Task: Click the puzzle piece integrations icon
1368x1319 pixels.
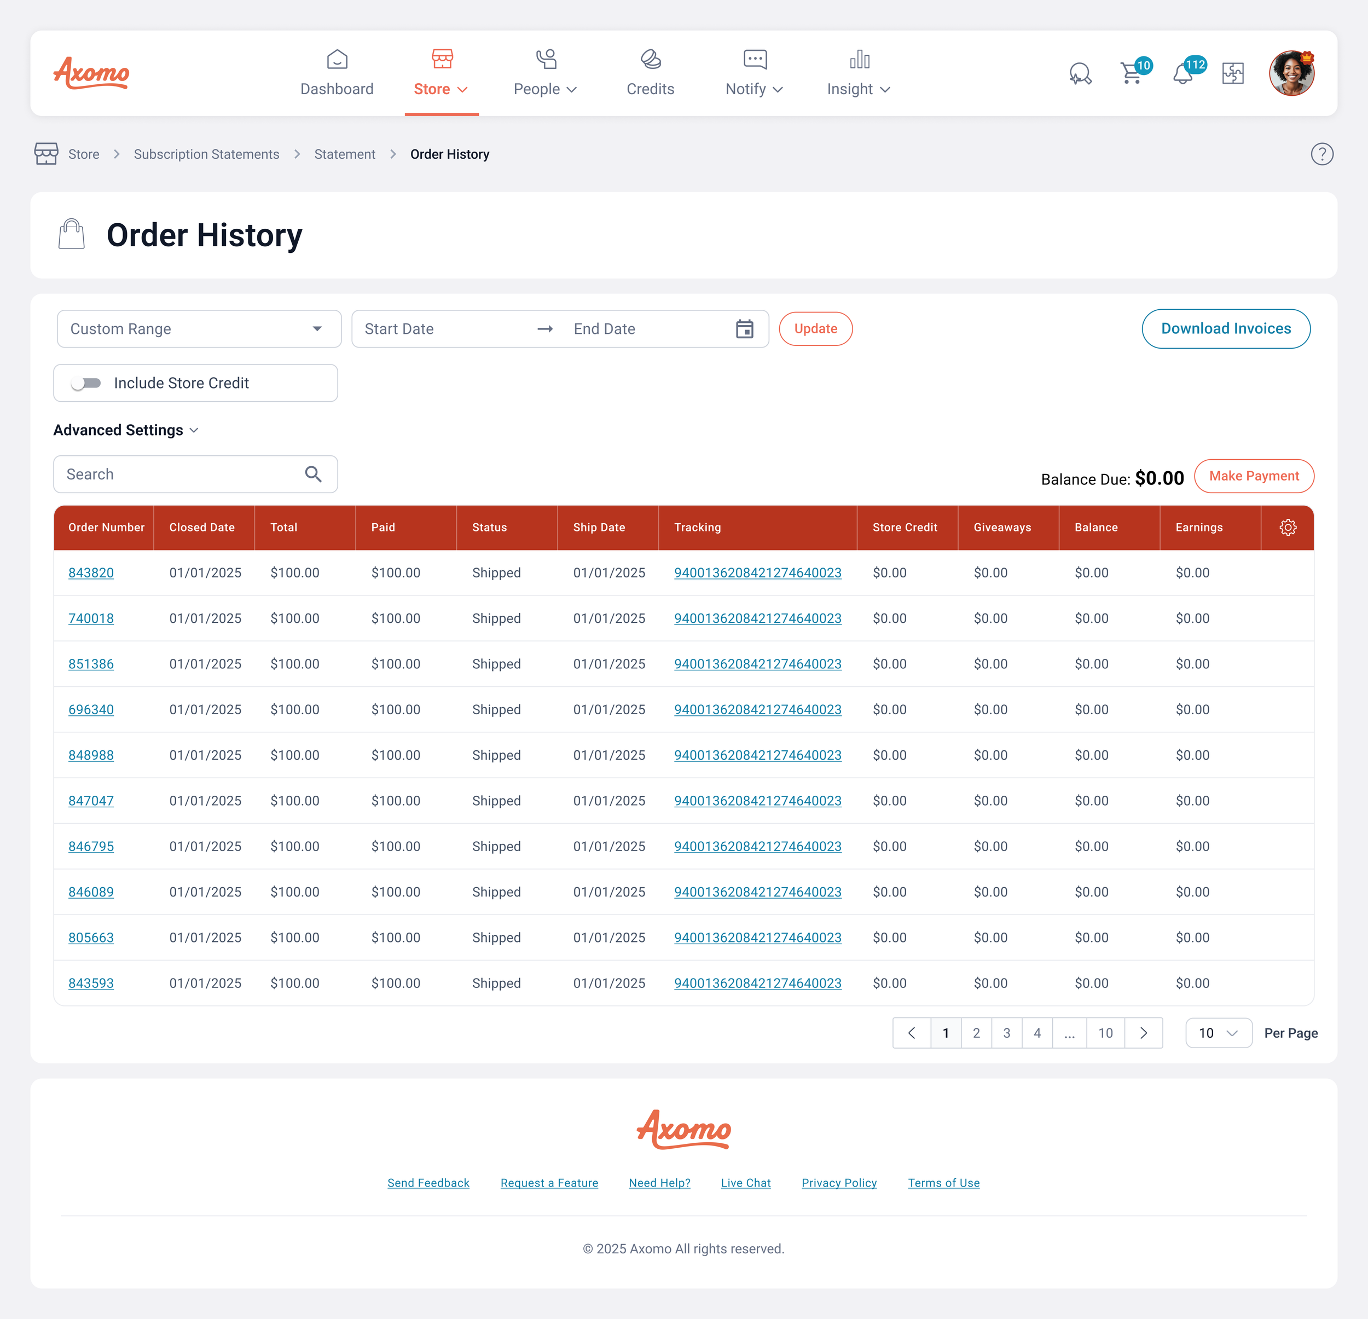Action: [x=1233, y=73]
